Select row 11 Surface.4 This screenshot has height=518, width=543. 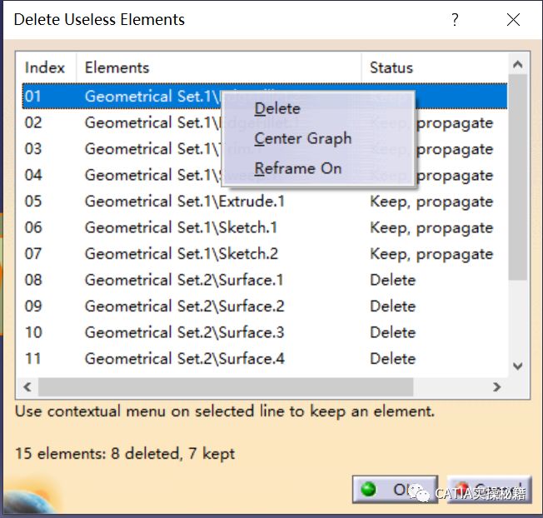pos(184,359)
